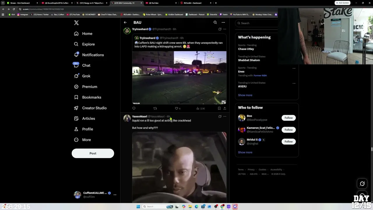The width and height of the screenshot is (373, 210).
Task: Search within the BAU community
Action: (215, 22)
